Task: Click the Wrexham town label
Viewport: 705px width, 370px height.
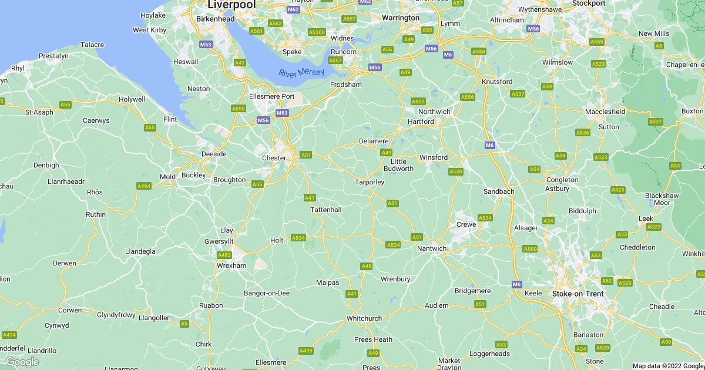Action: pos(230,265)
